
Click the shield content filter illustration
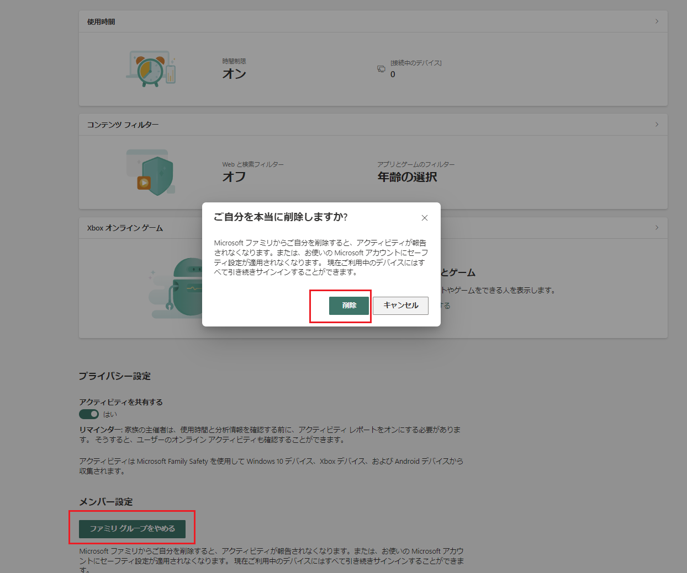point(151,173)
